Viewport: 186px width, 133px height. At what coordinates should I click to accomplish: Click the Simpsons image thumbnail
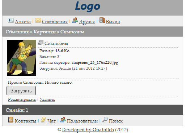(x=22, y=58)
